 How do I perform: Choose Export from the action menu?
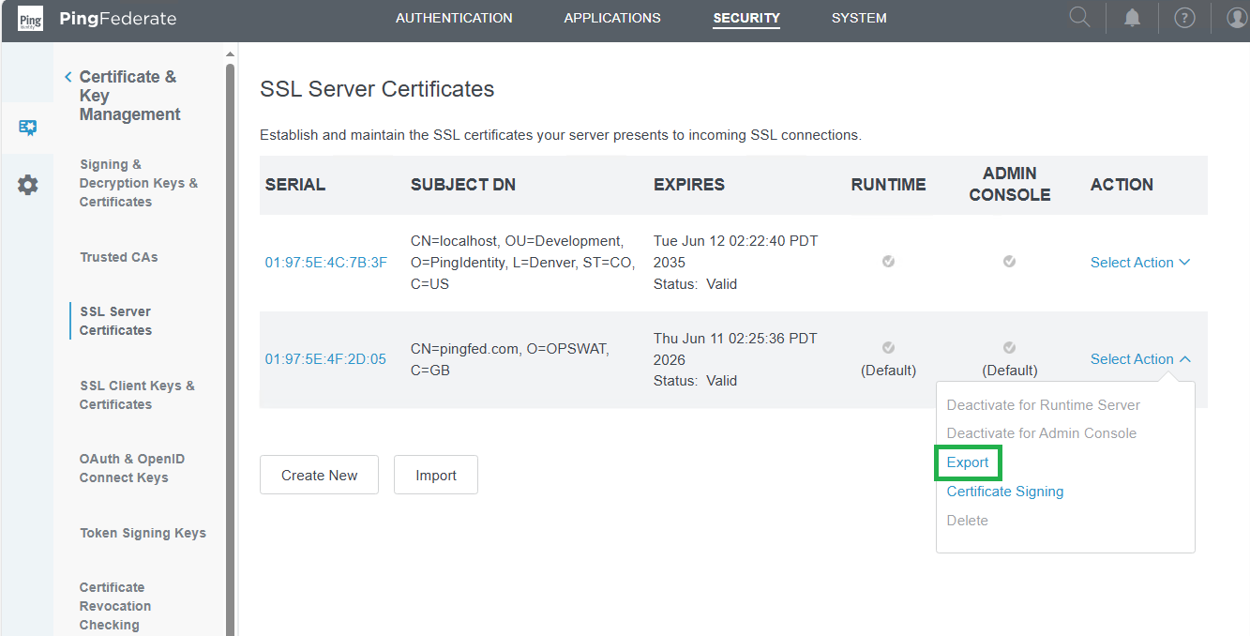tap(968, 462)
